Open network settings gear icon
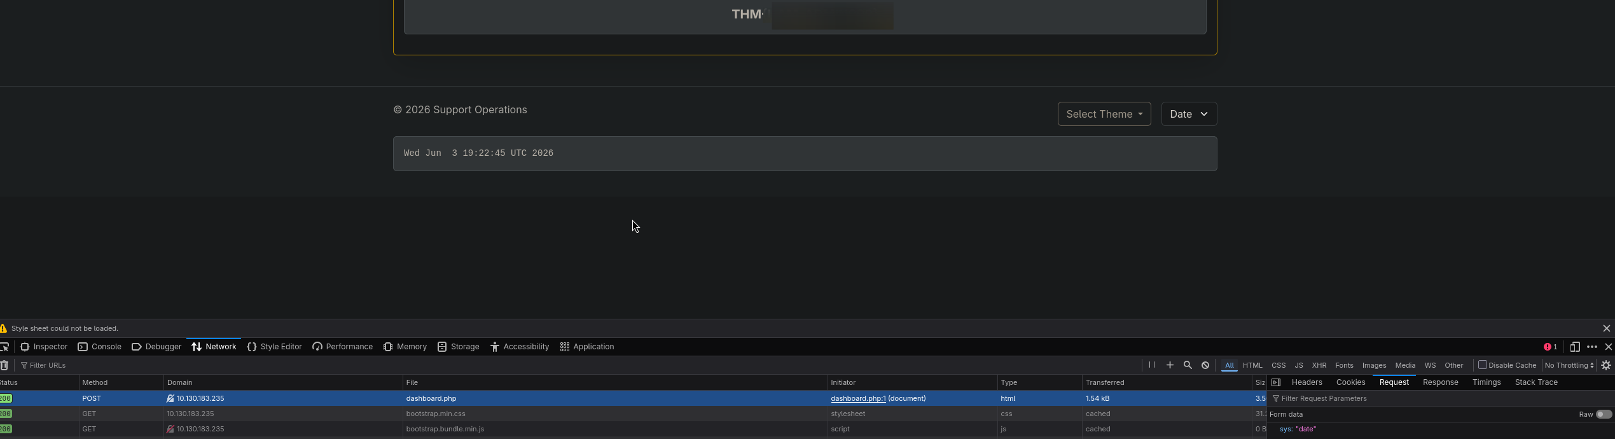This screenshot has height=439, width=1615. (1606, 365)
